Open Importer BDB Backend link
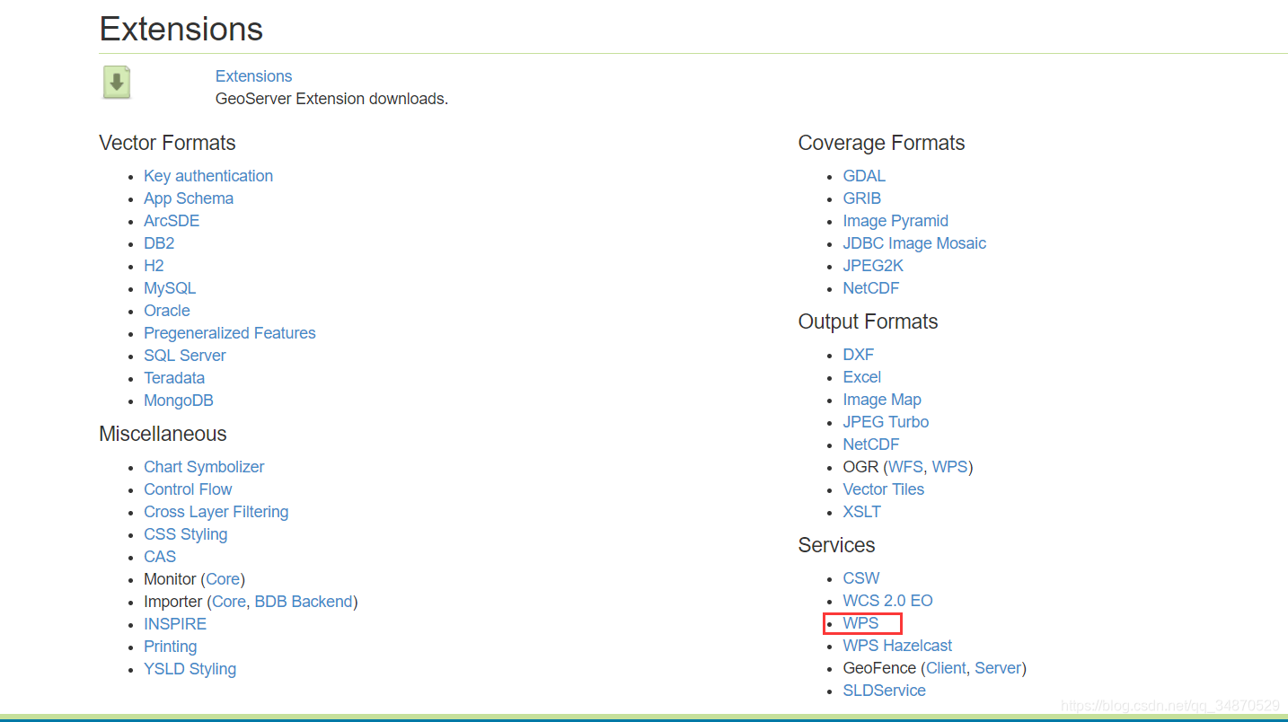Image resolution: width=1288 pixels, height=722 pixels. tap(304, 602)
